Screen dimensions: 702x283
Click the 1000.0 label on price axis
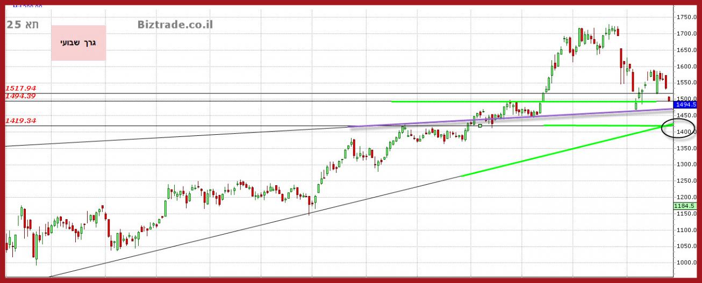click(687, 263)
